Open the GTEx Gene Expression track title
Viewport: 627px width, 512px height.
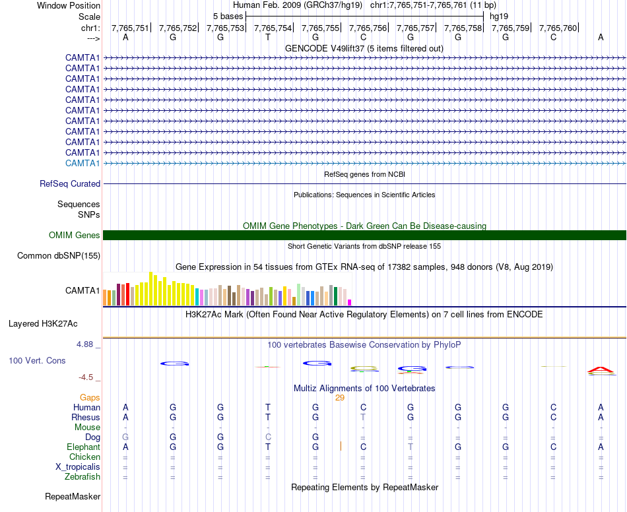click(x=364, y=267)
